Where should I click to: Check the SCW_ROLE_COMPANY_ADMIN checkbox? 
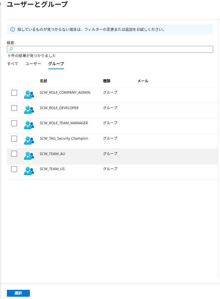click(14, 93)
